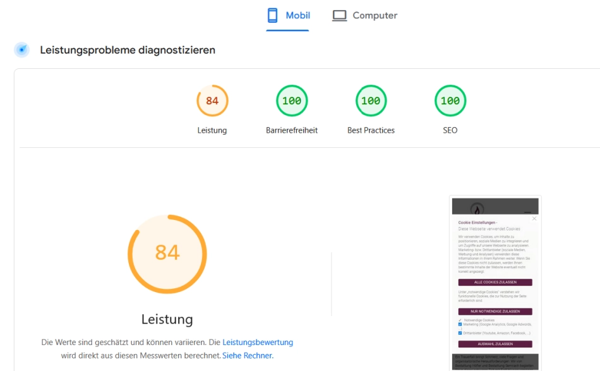The image size is (600, 371).
Task: Toggle the Drittanbieter cookies checkbox
Action: coord(460,332)
